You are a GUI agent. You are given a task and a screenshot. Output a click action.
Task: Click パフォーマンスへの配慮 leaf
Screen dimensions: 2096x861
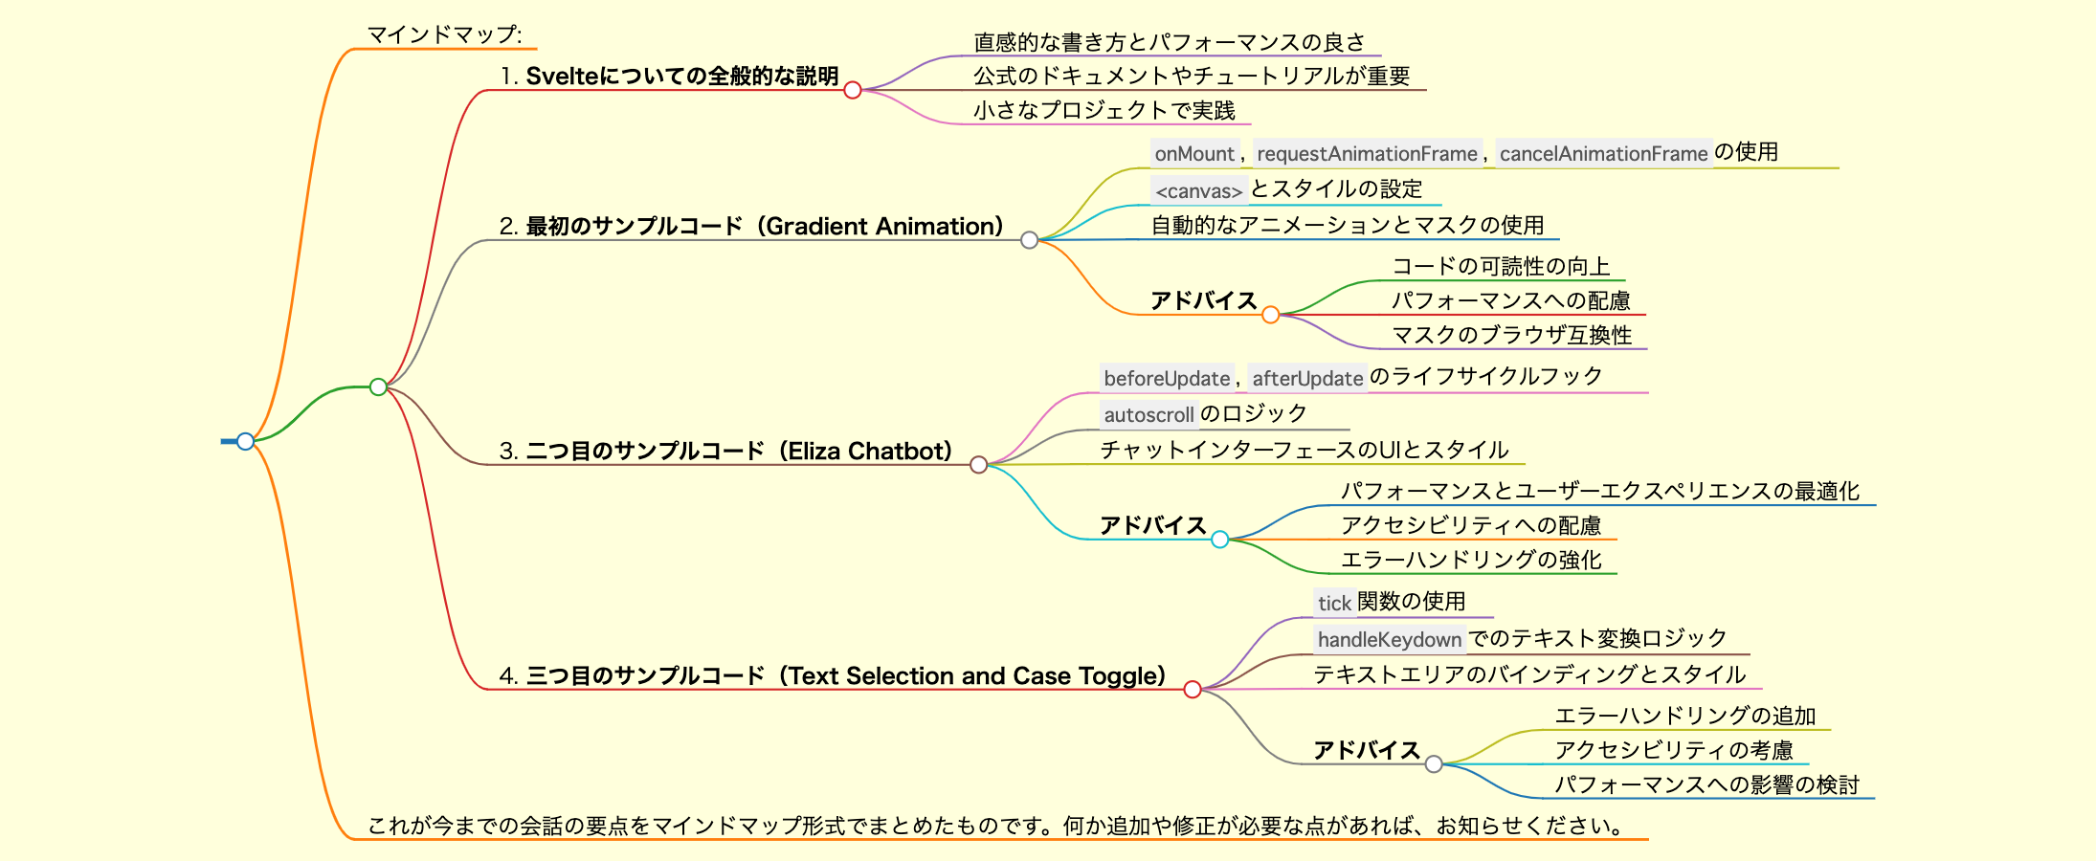pyautogui.click(x=1510, y=300)
